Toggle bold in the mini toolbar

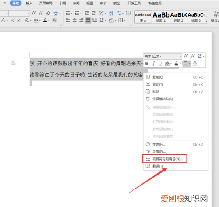147,64
